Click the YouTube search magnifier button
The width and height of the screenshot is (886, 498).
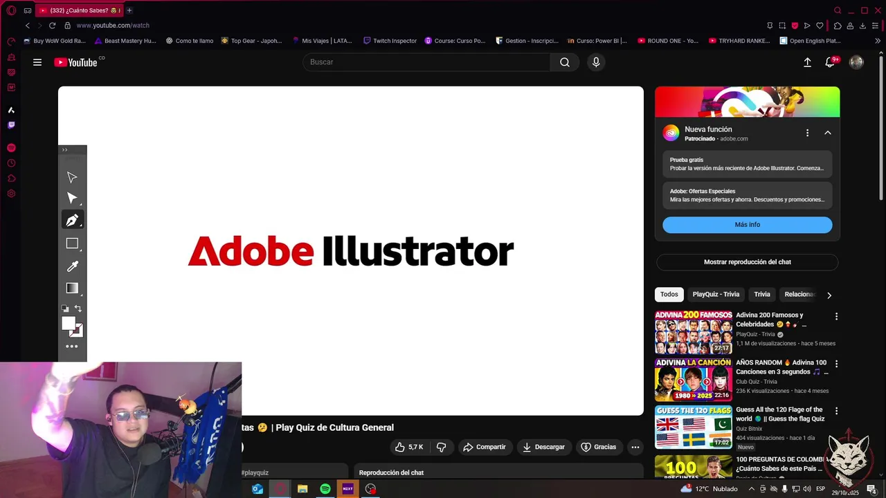(x=565, y=62)
